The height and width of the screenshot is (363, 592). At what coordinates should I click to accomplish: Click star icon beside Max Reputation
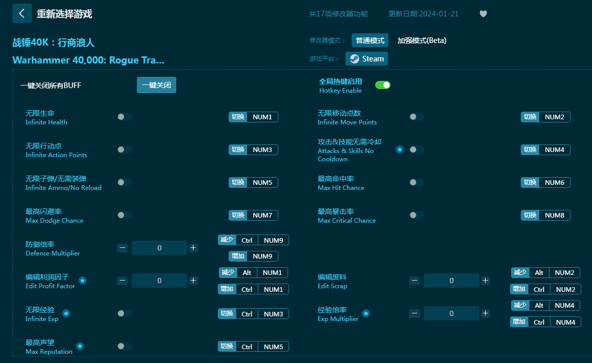pos(80,346)
